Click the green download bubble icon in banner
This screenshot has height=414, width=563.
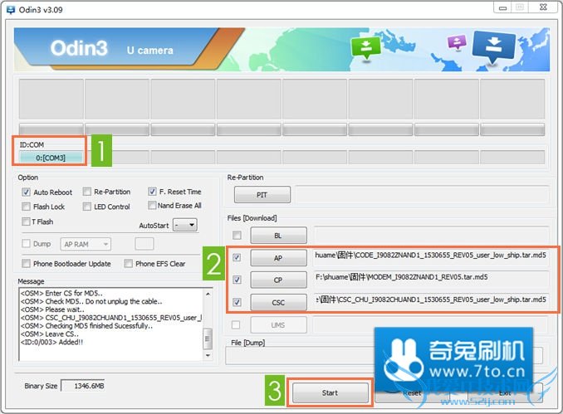click(366, 48)
